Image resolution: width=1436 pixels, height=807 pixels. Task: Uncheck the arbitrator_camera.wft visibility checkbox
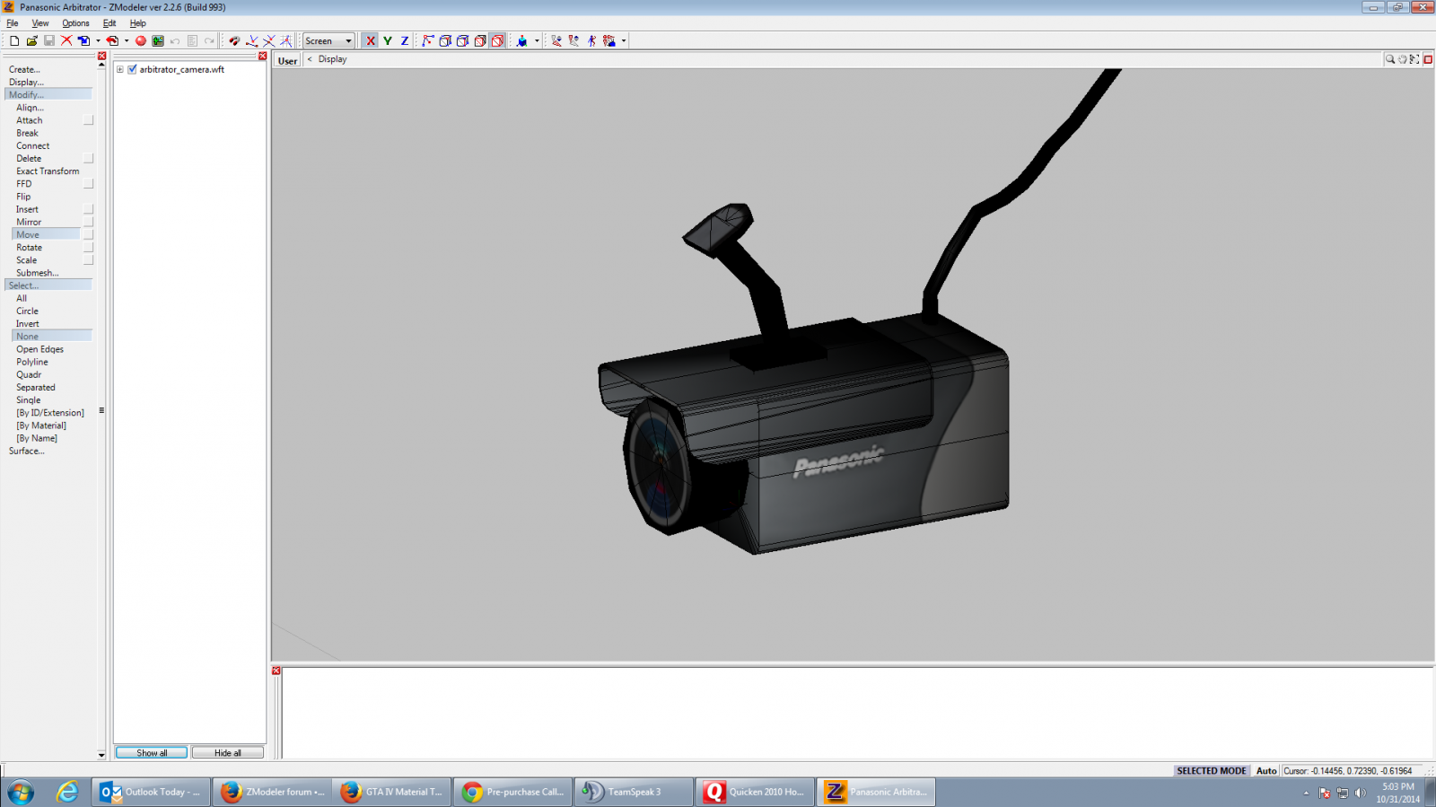click(132, 69)
